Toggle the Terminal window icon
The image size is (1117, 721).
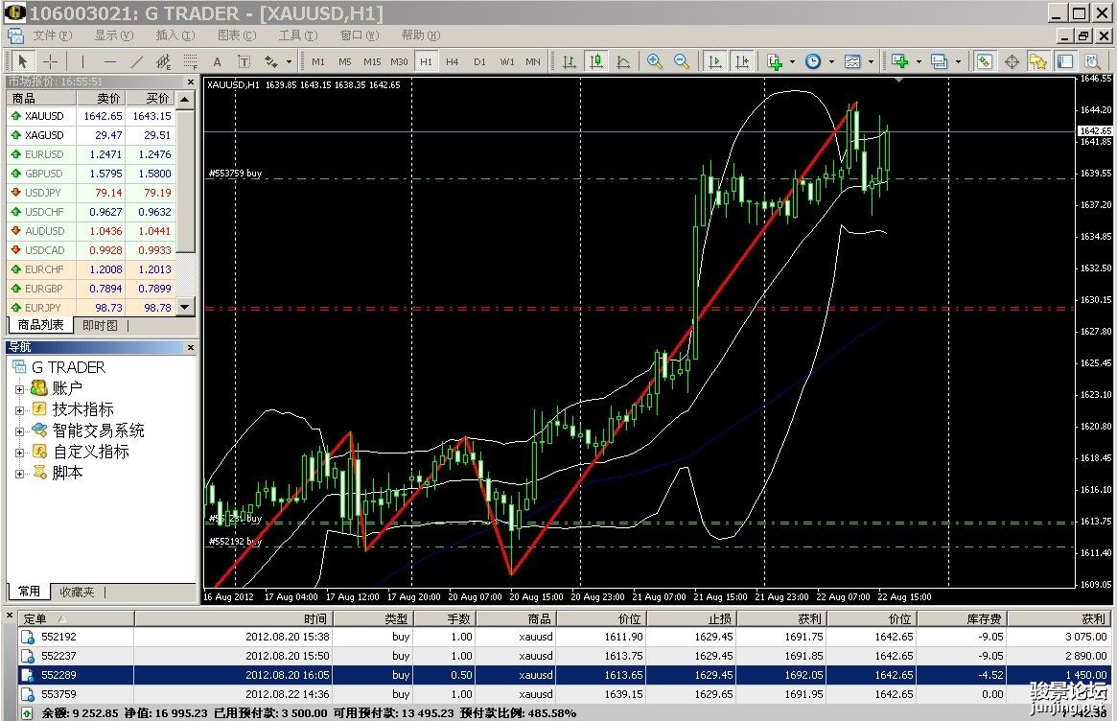point(1066,62)
